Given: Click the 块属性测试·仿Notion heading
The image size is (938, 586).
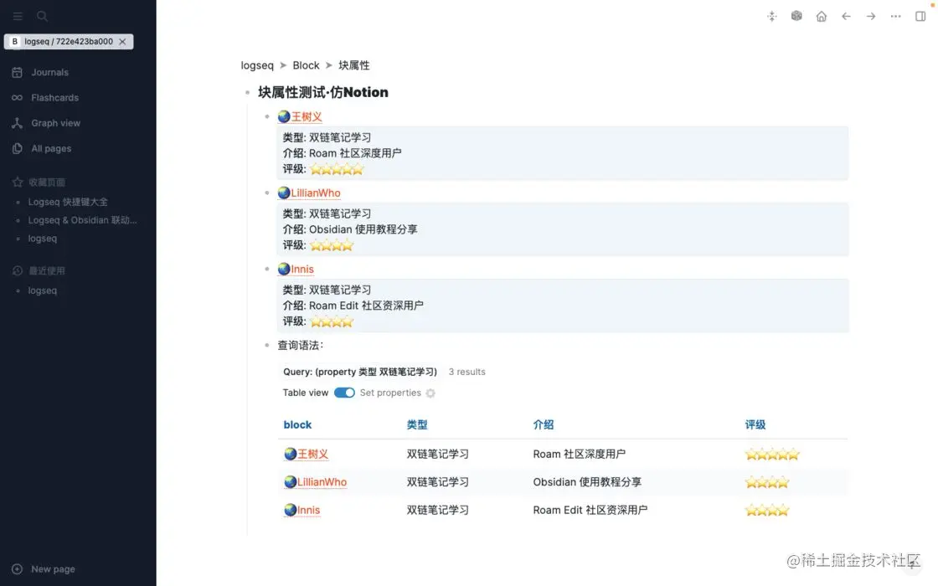Looking at the screenshot, I should click(323, 93).
